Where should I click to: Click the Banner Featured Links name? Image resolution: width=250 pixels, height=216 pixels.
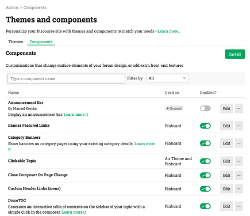click(29, 126)
